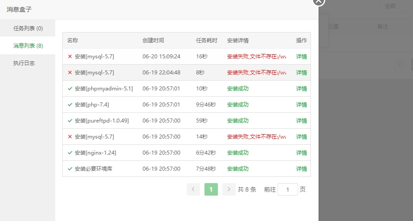Switch to 任务列表 (0) tab
This screenshot has width=413, height=221.
point(28,28)
